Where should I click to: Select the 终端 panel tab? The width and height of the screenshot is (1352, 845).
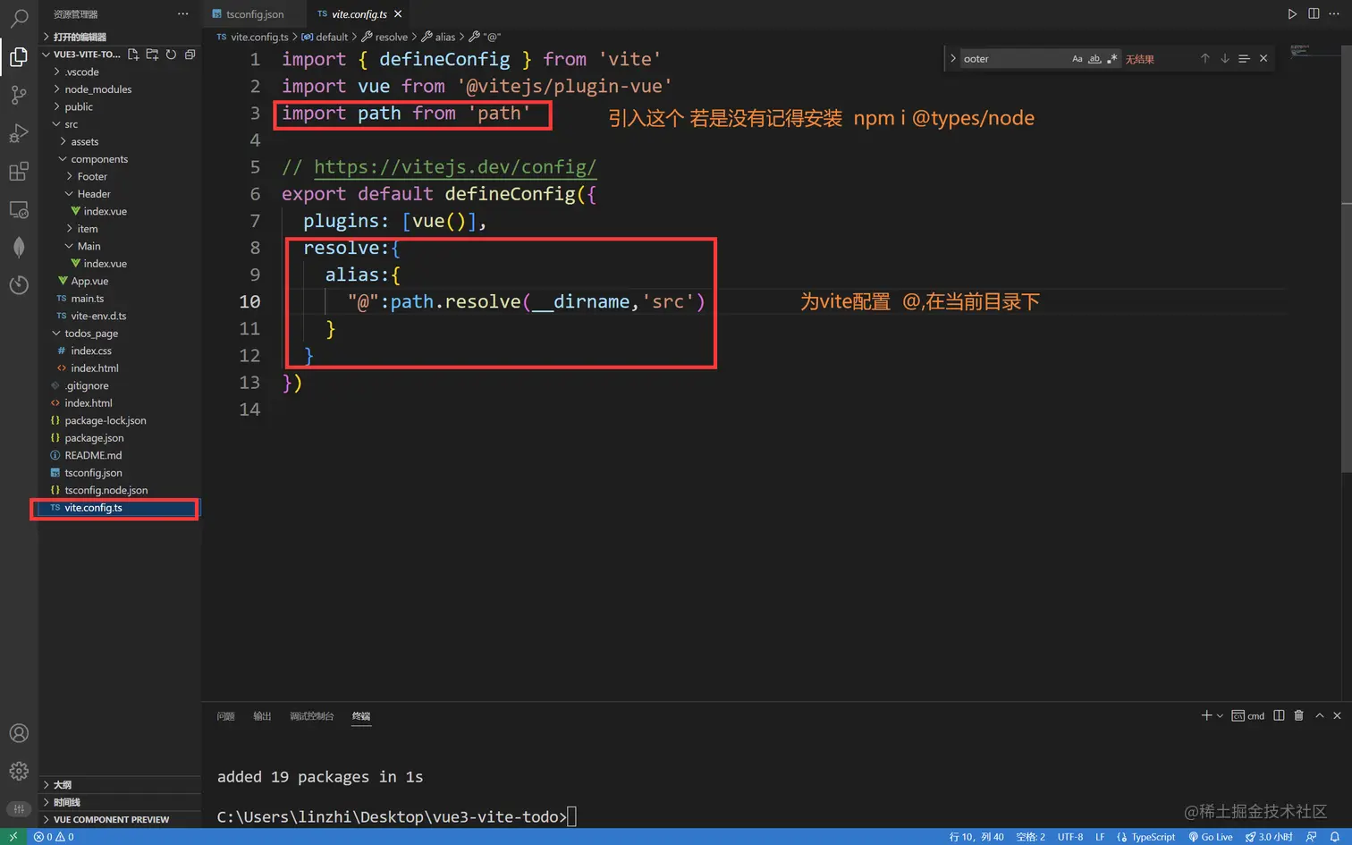361,716
